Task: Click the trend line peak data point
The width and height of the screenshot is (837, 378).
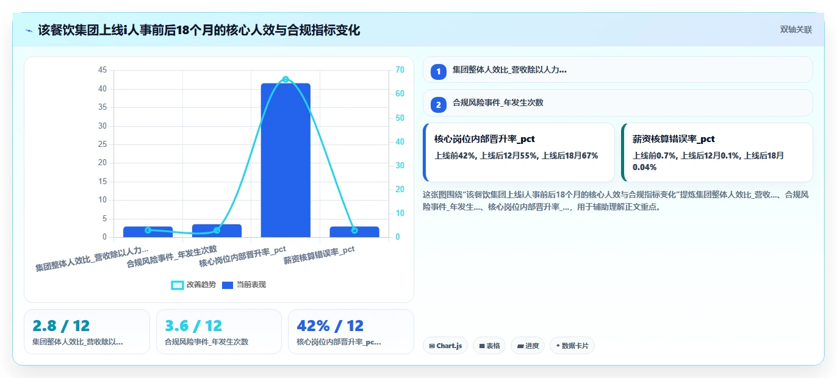Action: (x=286, y=79)
